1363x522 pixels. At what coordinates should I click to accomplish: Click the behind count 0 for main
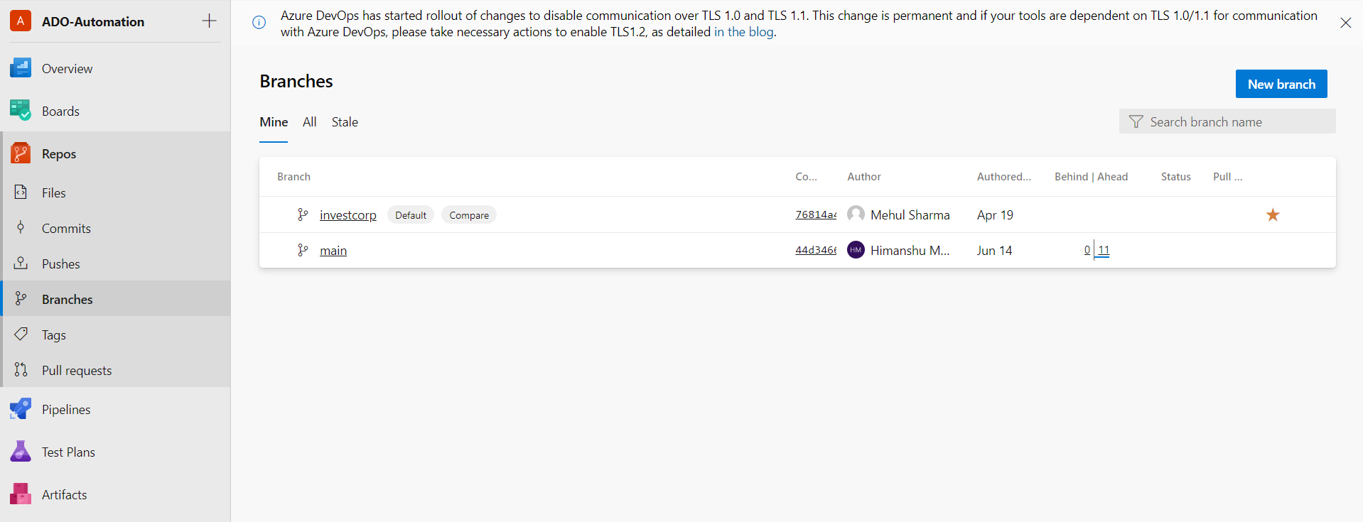(1087, 250)
